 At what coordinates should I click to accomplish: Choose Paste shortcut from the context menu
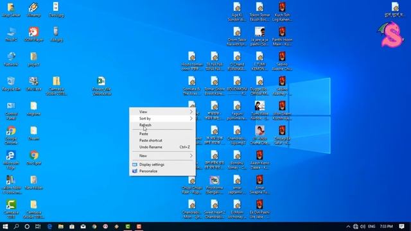click(x=162, y=141)
